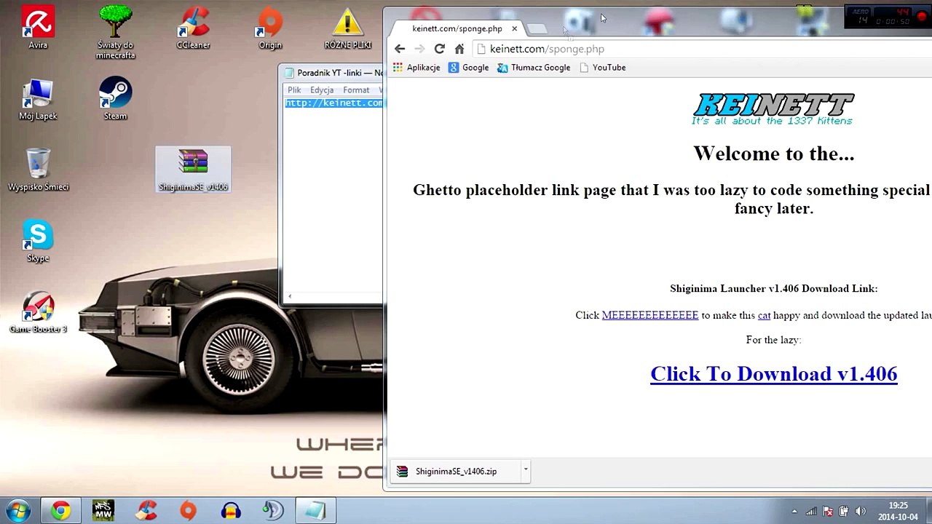Open the downloaded ShiginimaSE_v1406.zip file

click(x=456, y=472)
